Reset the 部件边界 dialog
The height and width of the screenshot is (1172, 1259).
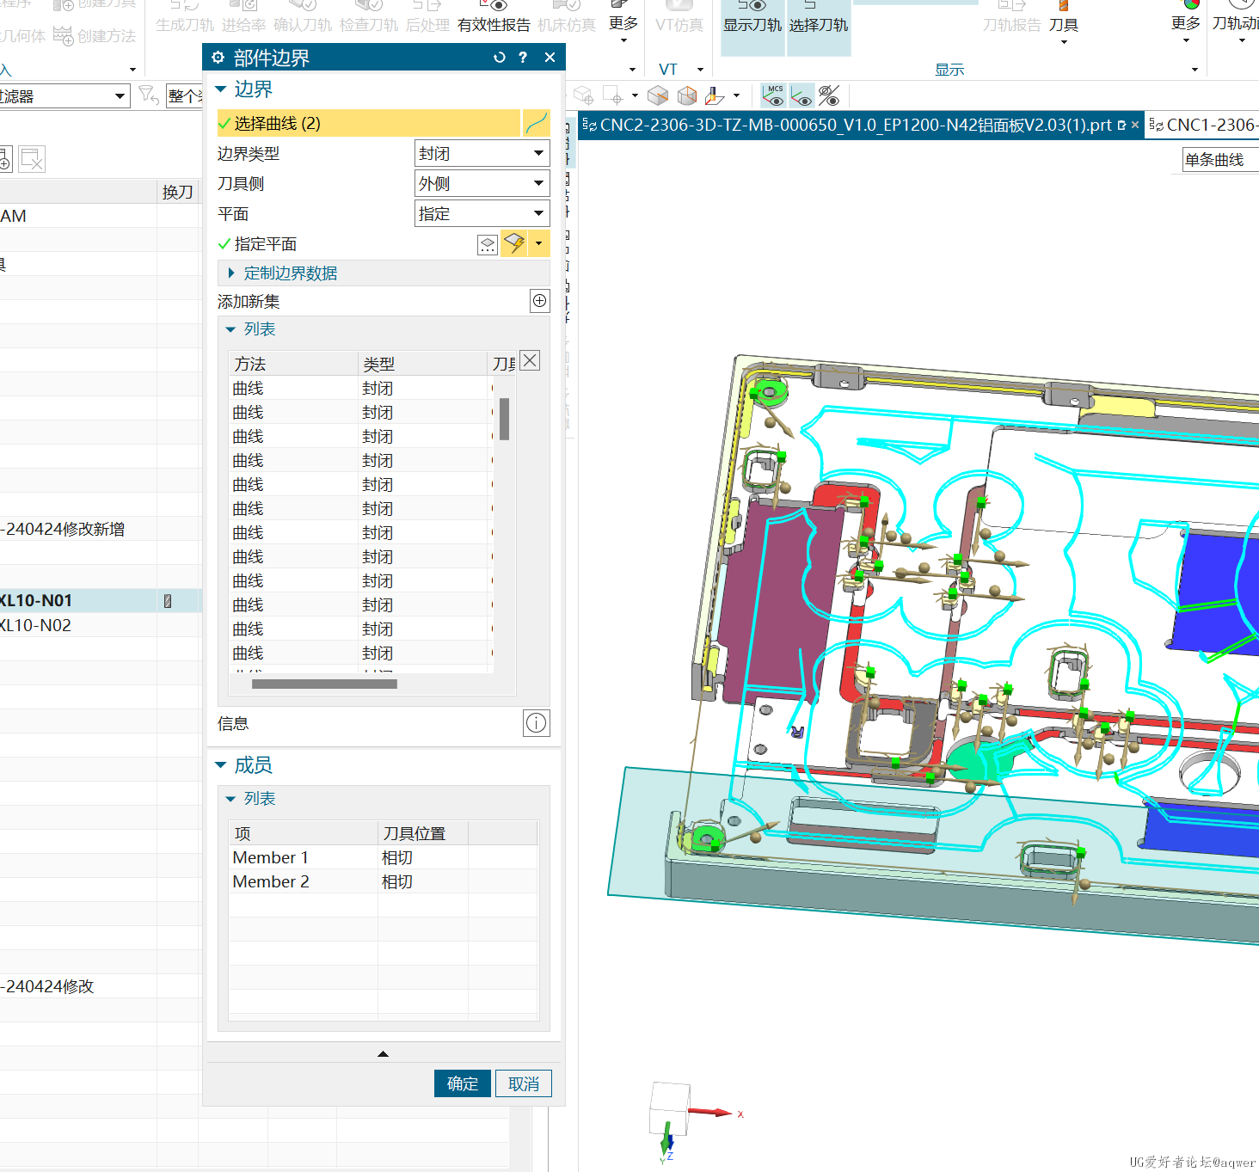click(500, 58)
